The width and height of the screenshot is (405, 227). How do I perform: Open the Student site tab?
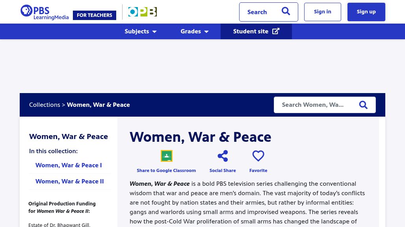[x=251, y=31]
